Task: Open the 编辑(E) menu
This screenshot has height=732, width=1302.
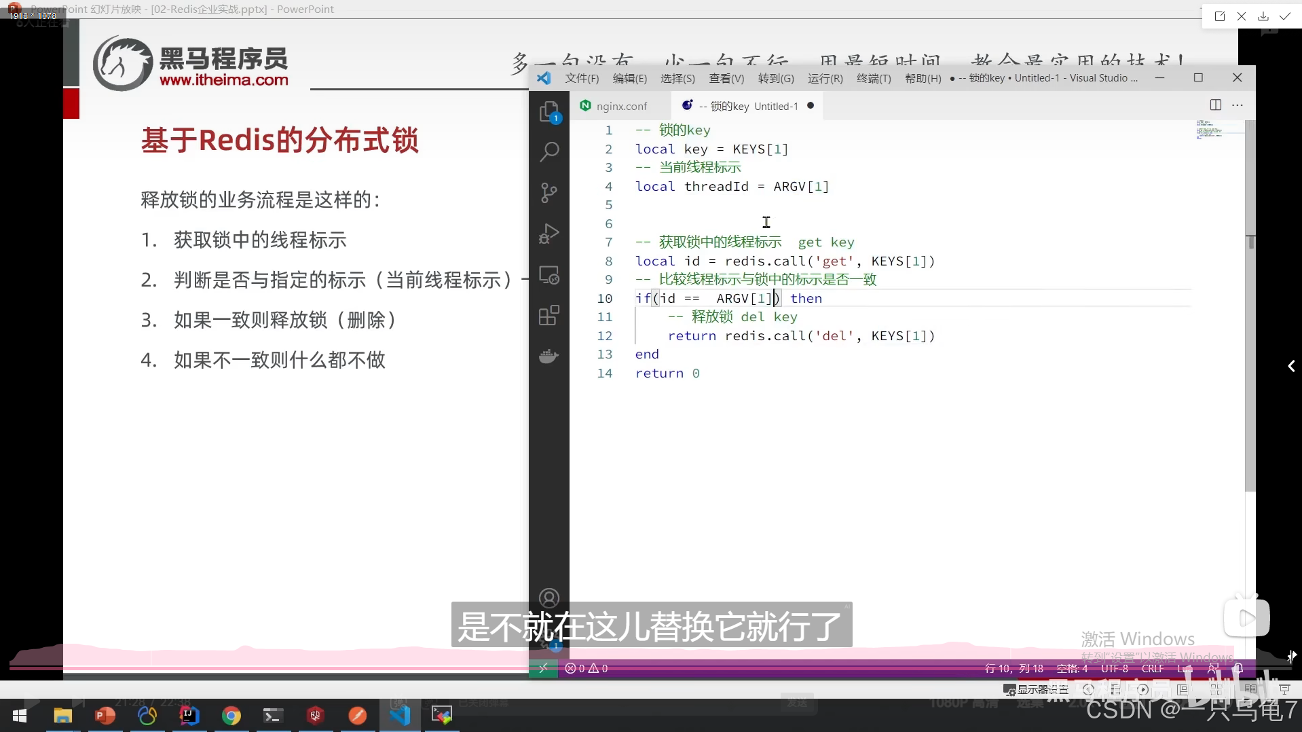Action: [630, 78]
